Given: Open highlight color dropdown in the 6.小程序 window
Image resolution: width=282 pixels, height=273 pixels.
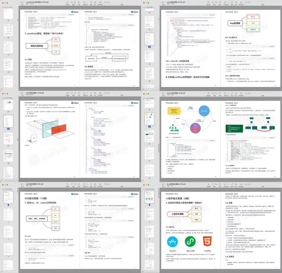Looking at the screenshot, I should [228, 184].
